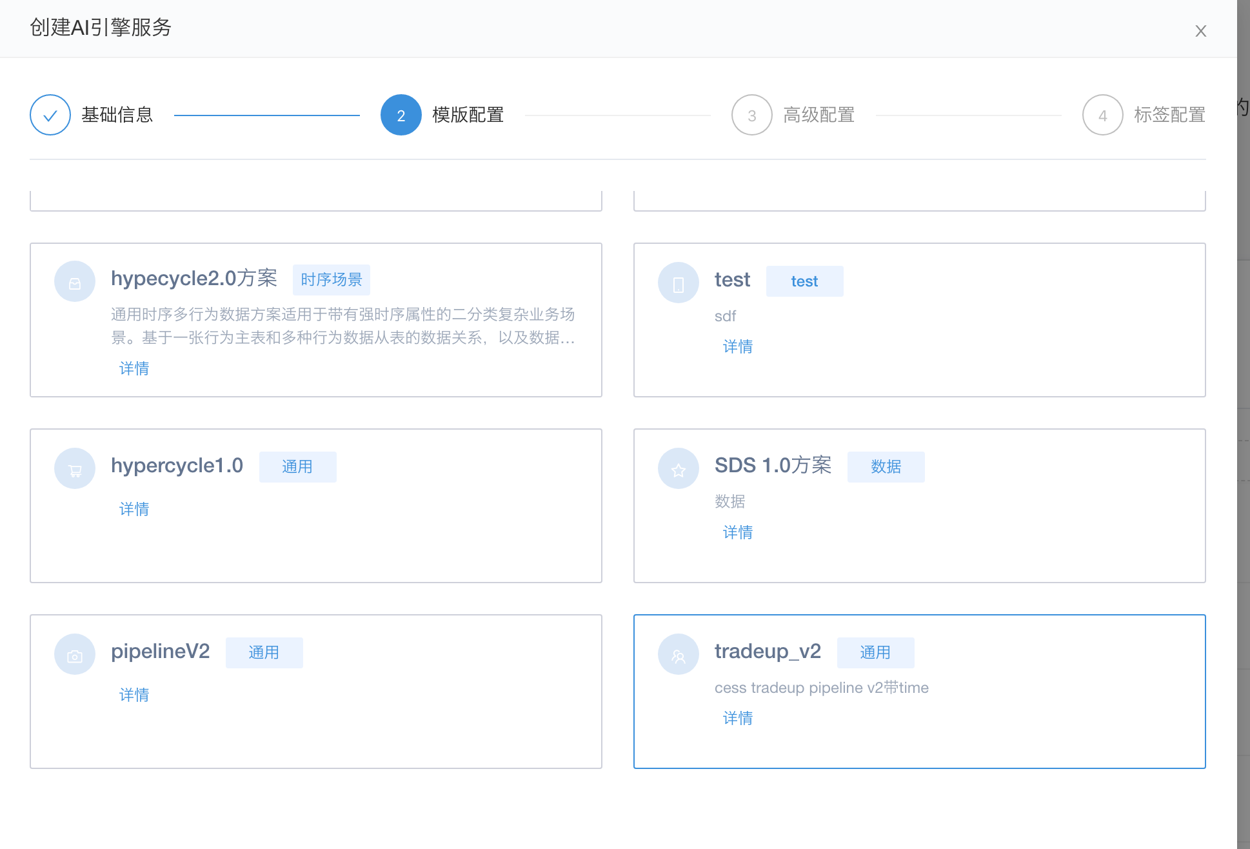Click the 通用 tag on hypercycle1.0

297,466
